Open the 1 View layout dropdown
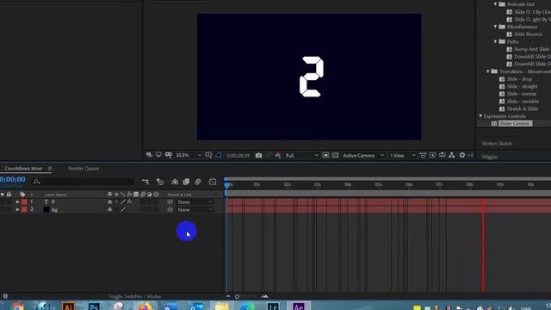551x310 pixels. click(x=403, y=155)
